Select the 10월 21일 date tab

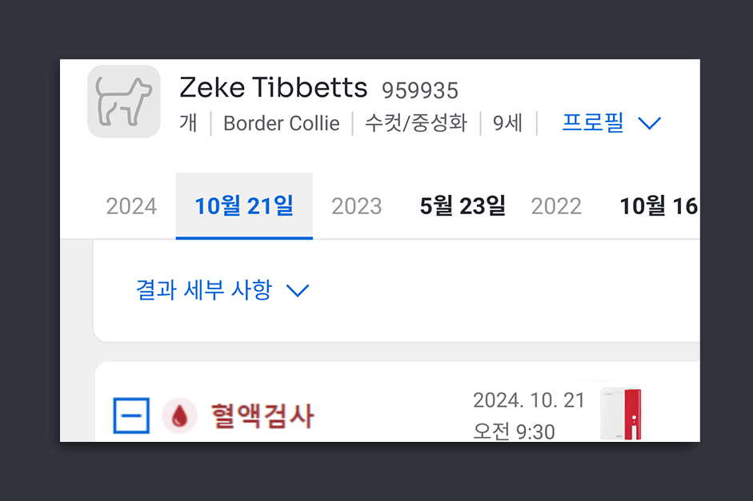(x=244, y=205)
